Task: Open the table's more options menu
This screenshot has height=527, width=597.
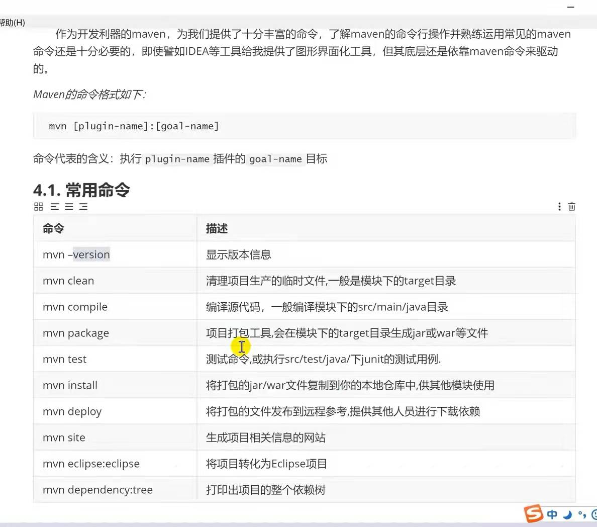Action: click(559, 207)
